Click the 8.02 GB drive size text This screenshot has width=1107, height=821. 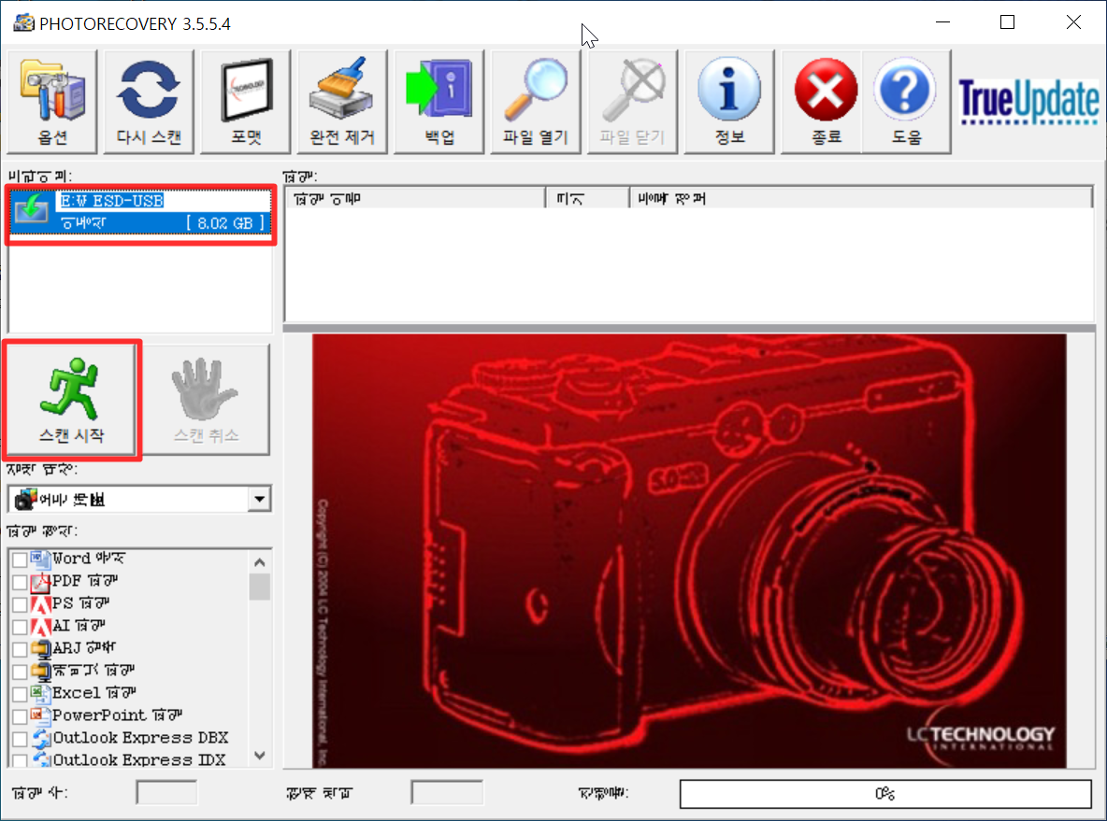pyautogui.click(x=225, y=223)
